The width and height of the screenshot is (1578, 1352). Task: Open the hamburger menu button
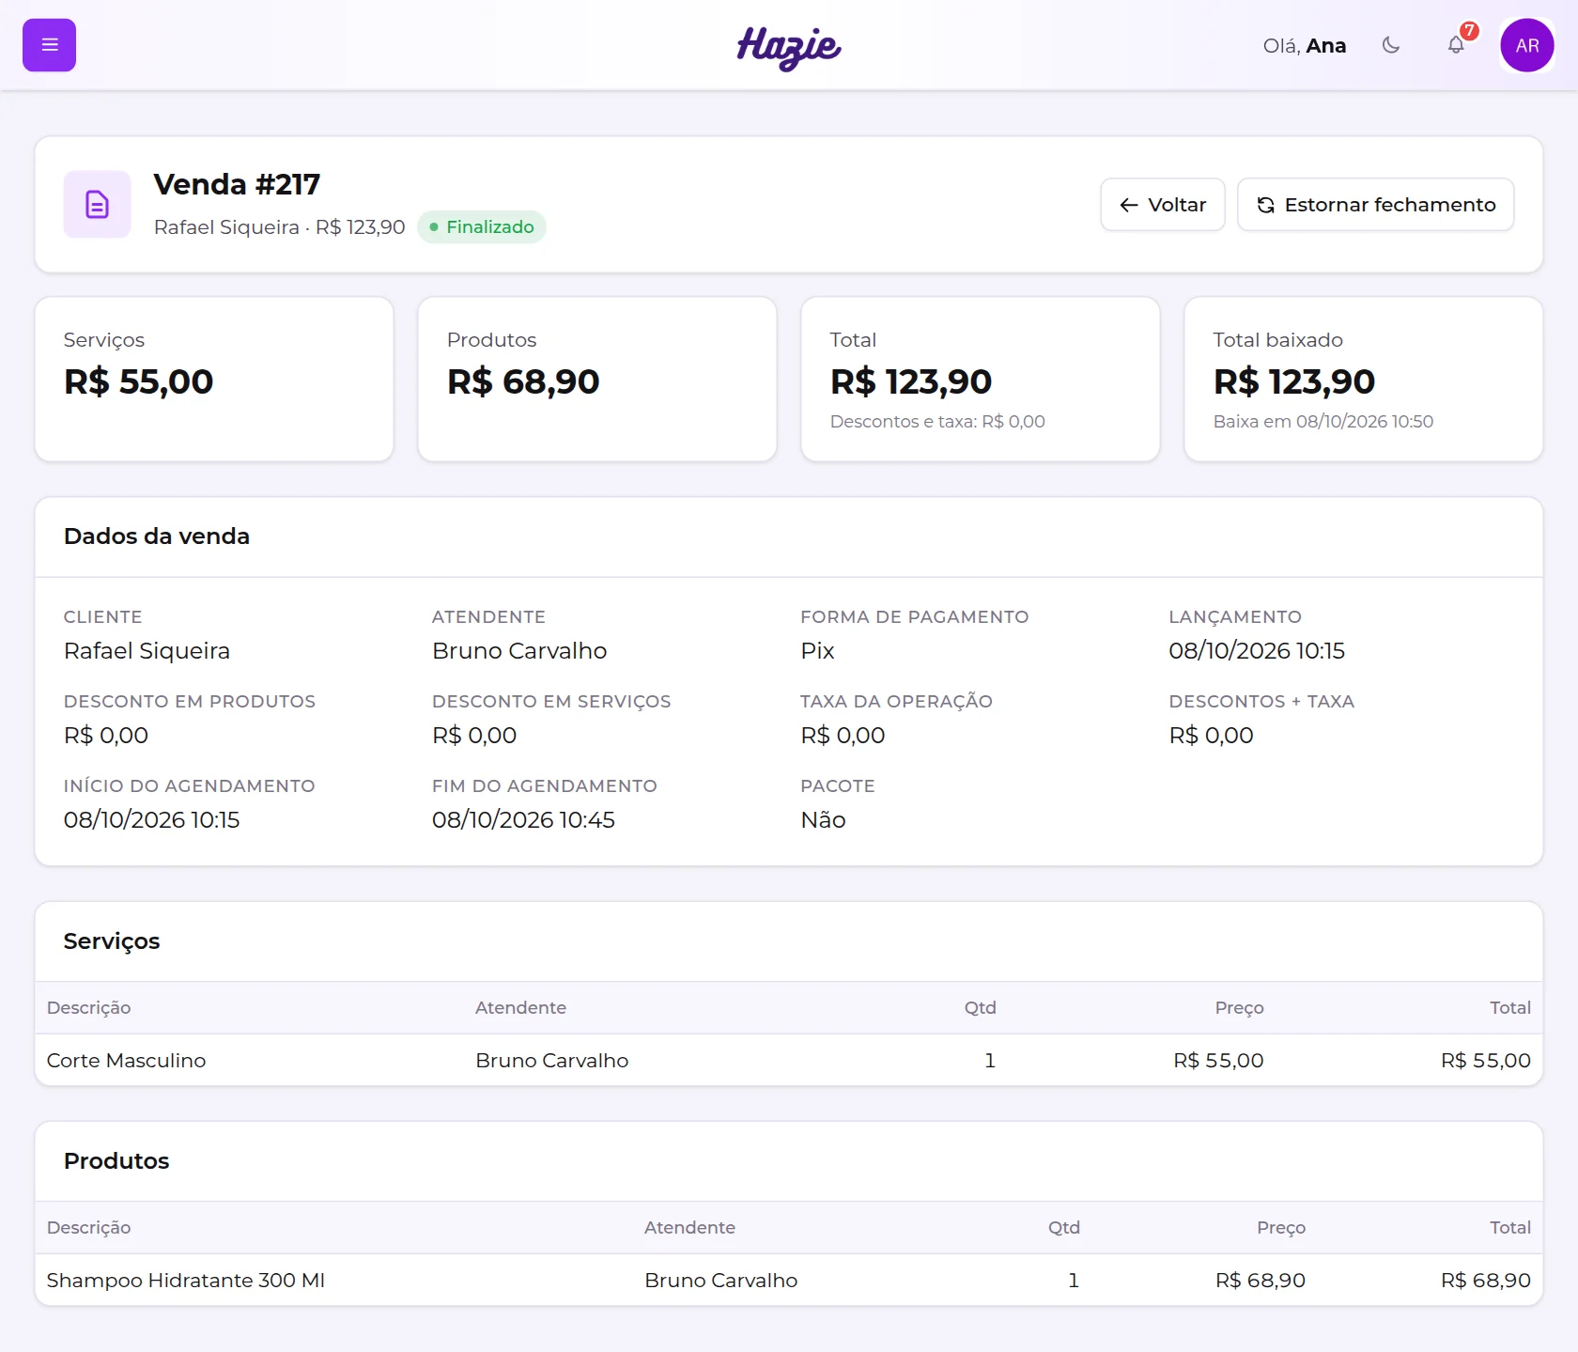[x=49, y=45]
